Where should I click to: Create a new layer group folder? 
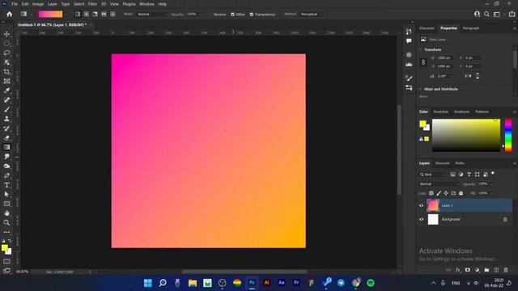[x=486, y=270]
